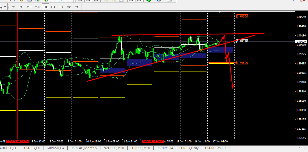This screenshot has height=152, width=308.
Task: Click the 1.39520 orange level label
Action: [x=242, y=63]
